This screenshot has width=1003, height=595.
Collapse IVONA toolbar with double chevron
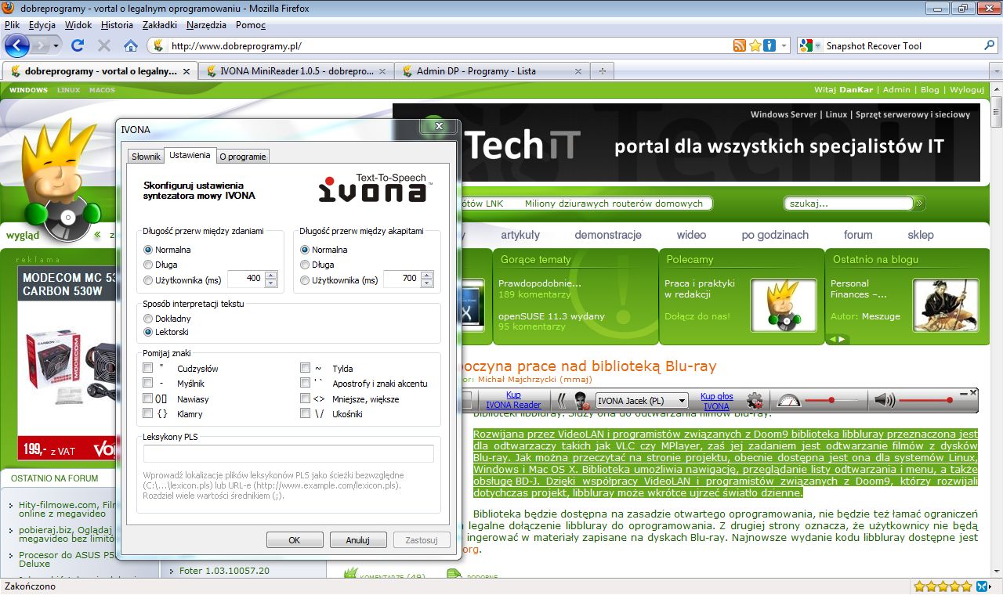click(562, 401)
